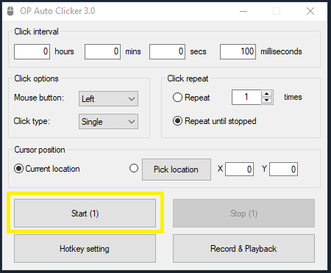Minimize the OP Auto Clicker window
This screenshot has height=273, width=331.
tap(243, 11)
